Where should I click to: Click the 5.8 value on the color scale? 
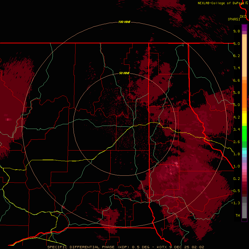237,93
